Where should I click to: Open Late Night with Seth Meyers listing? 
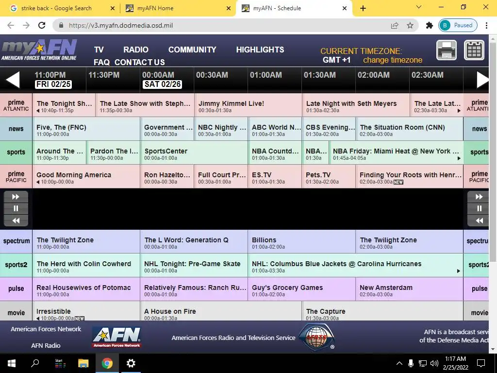[x=356, y=105]
